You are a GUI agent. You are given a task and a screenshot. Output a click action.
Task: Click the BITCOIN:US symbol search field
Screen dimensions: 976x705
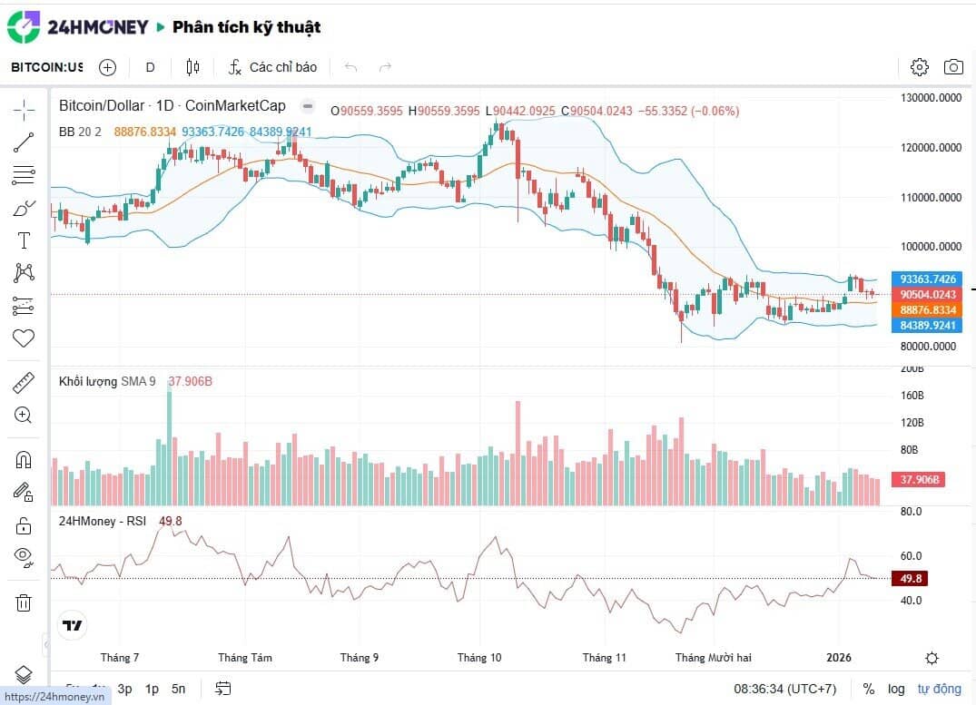pyautogui.click(x=47, y=67)
